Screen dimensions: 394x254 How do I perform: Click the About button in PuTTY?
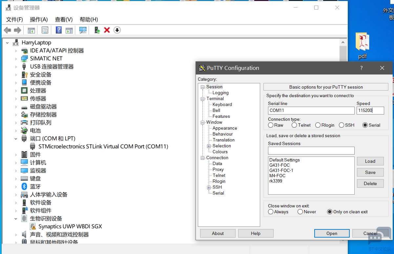(218, 233)
